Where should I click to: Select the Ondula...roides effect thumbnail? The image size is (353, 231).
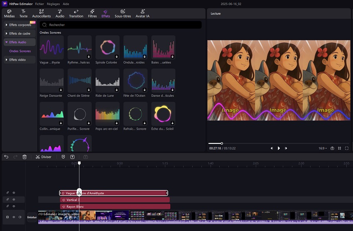pos(135,47)
